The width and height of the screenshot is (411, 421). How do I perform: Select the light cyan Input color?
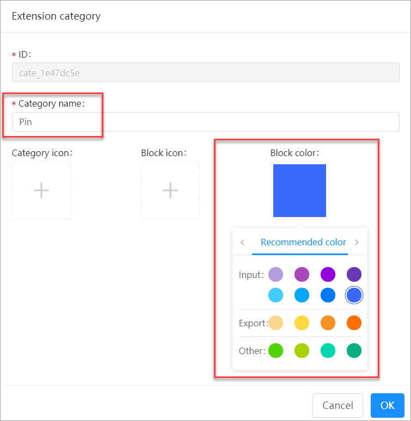pos(275,295)
